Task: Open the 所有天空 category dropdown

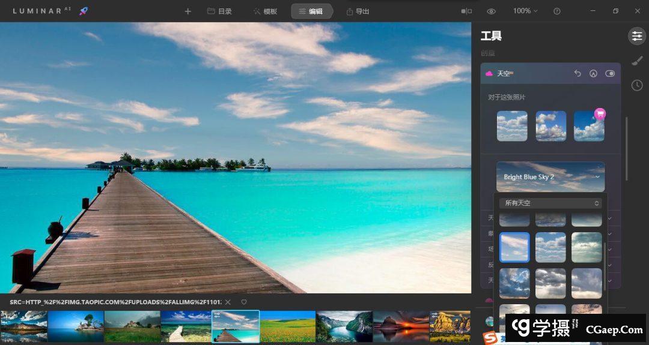Action: click(550, 203)
